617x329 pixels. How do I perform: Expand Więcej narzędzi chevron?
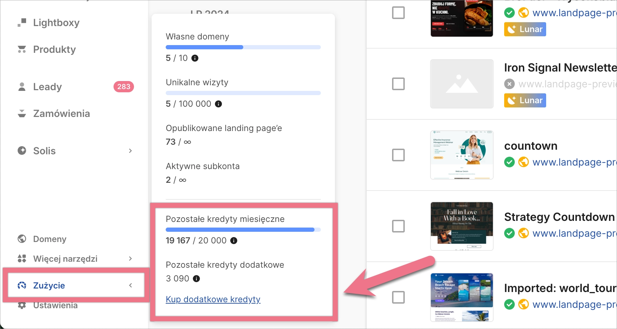coord(130,259)
